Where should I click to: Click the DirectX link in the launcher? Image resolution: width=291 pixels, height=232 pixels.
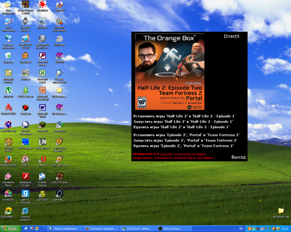tap(232, 36)
